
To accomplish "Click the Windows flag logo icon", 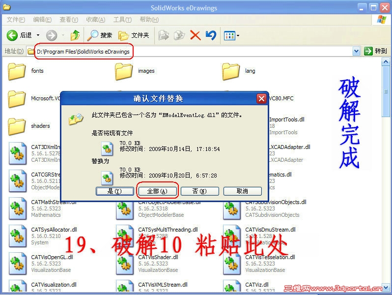I will [382, 20].
